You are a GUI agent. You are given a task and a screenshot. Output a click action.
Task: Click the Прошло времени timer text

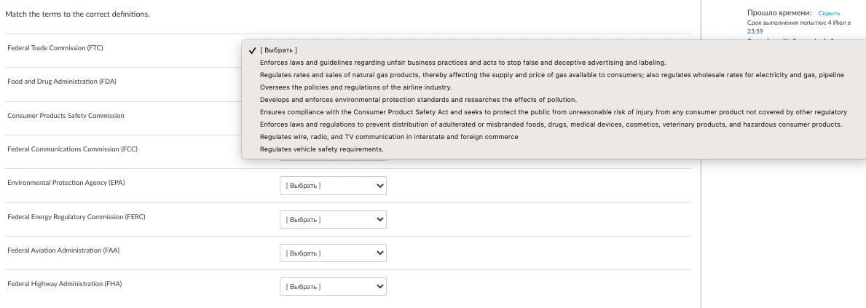click(x=779, y=13)
